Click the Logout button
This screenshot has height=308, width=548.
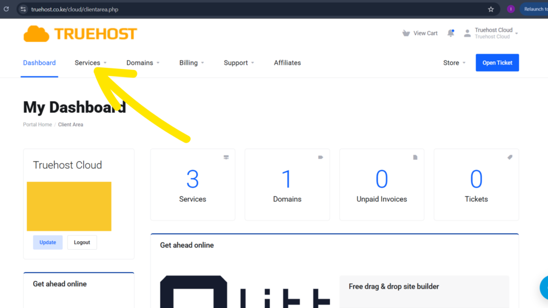point(82,242)
